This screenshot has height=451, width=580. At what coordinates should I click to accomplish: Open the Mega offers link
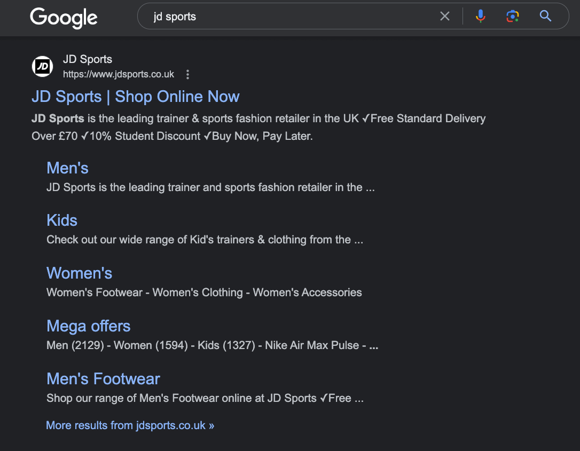pyautogui.click(x=88, y=326)
